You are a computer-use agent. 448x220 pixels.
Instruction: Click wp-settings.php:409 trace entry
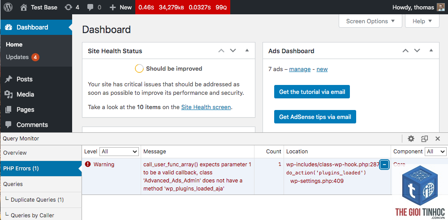317,181
